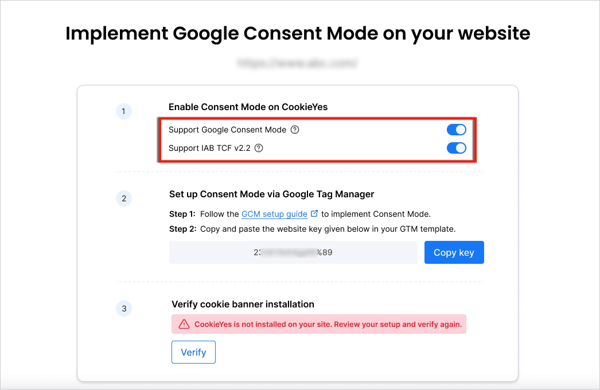Click the blurred website URL under title

coord(297,63)
